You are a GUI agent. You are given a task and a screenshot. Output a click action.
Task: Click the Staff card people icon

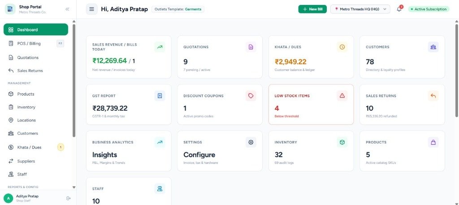160,188
